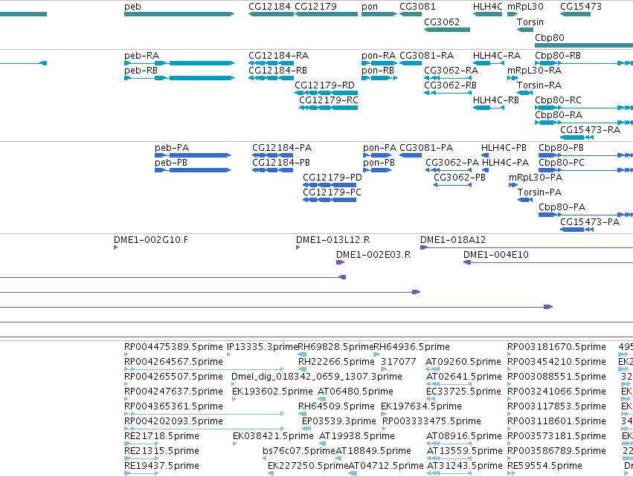Select protein CG3062-PB

452,185
